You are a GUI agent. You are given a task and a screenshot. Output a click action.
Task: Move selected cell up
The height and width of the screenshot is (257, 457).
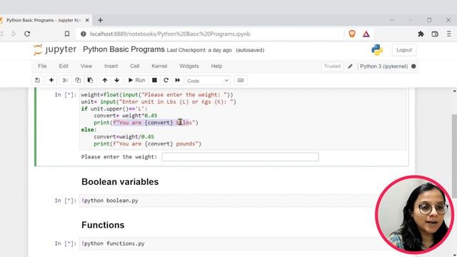tap(105, 80)
